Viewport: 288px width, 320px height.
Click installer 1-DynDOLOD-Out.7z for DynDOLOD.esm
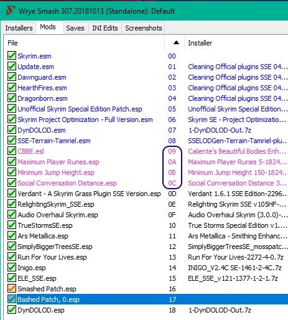220,130
